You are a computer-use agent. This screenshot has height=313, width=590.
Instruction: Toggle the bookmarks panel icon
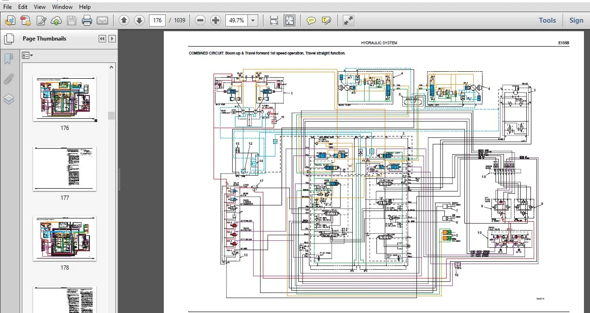(x=9, y=59)
